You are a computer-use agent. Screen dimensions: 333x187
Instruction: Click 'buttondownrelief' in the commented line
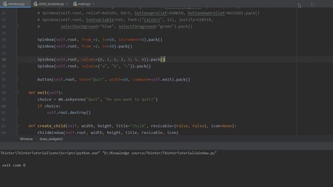click(x=206, y=13)
